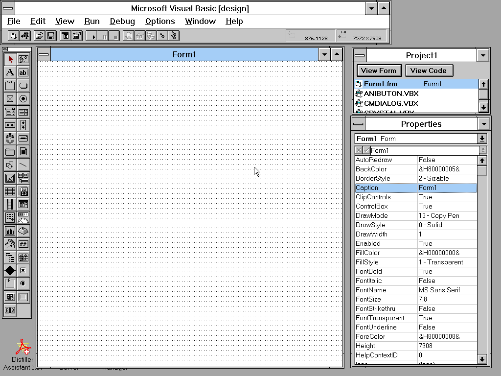Click the New Form toolbar icon
The height and width of the screenshot is (376, 501).
[13, 35]
